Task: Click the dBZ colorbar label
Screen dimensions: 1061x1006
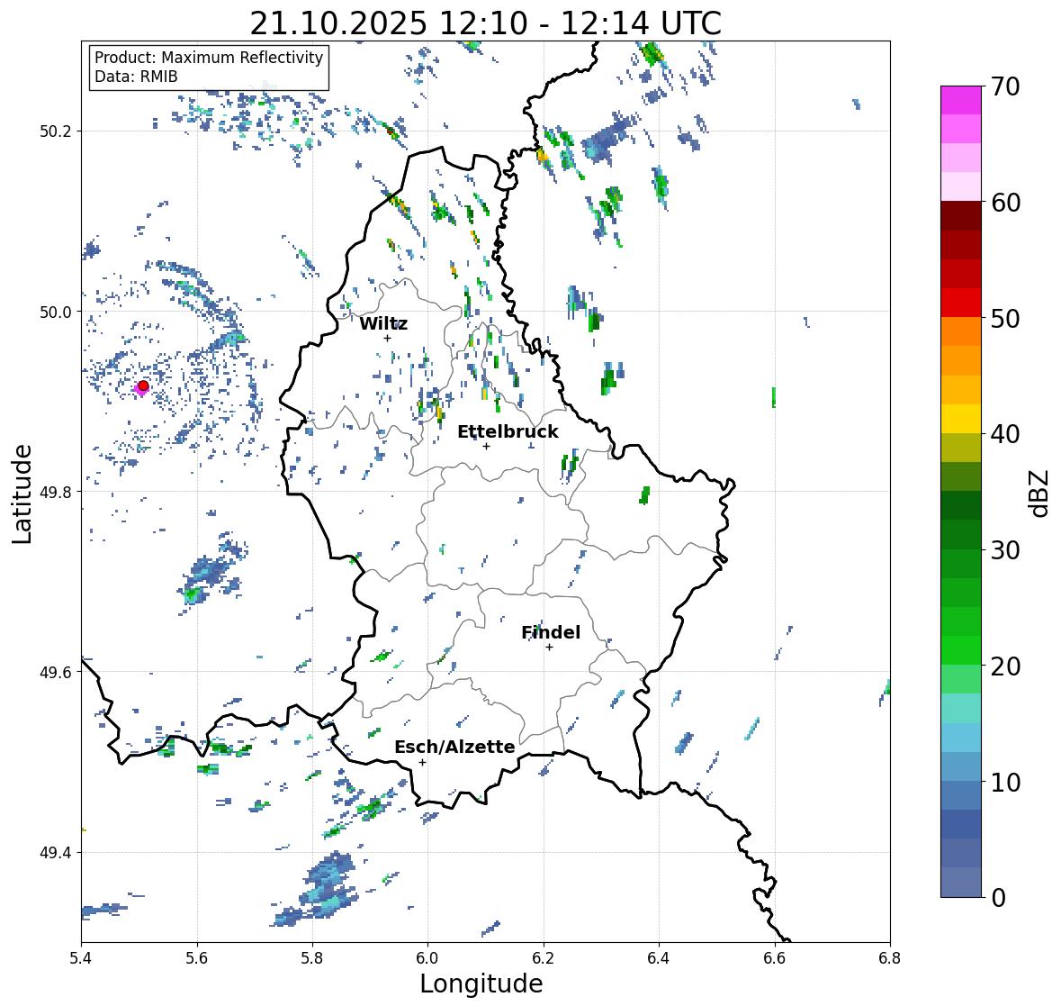Action: (1039, 493)
